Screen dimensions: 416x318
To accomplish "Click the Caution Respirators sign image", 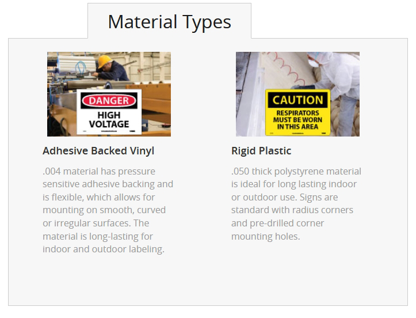I will 297,94.
